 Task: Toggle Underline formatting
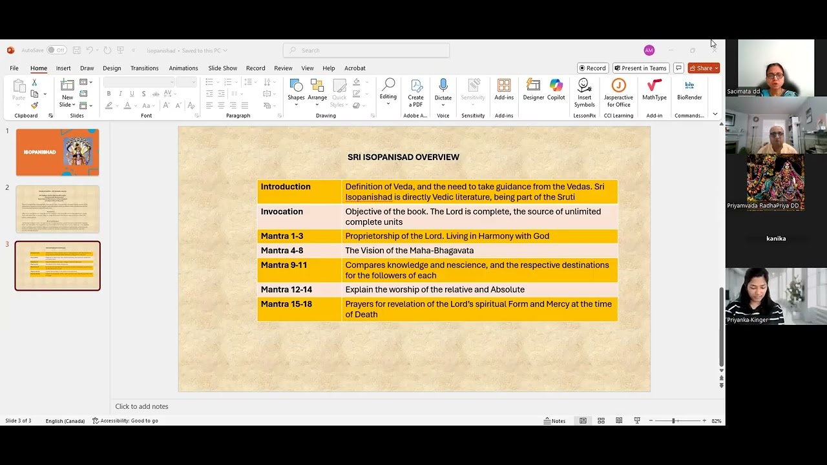click(x=132, y=94)
